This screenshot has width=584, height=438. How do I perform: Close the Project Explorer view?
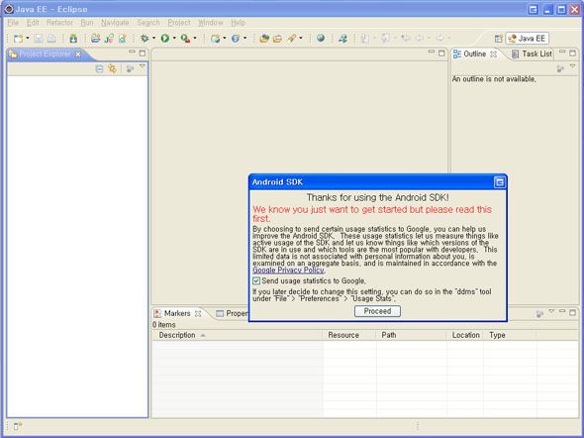click(x=78, y=55)
